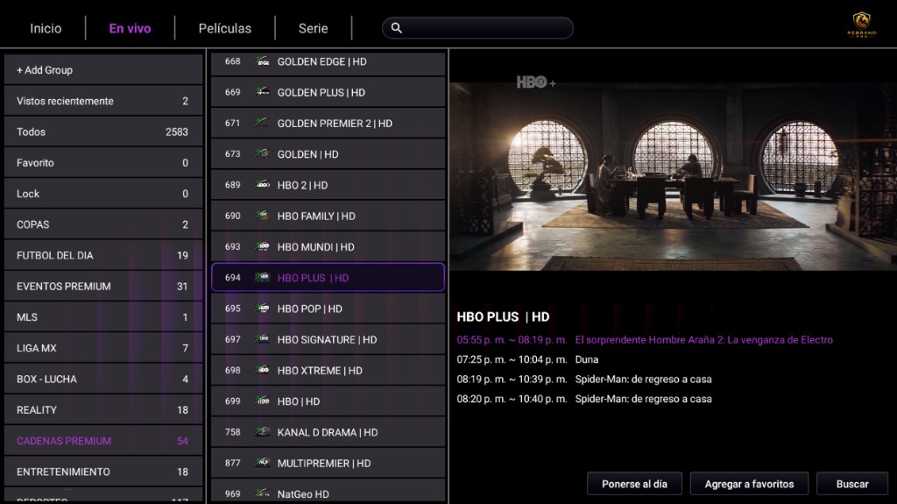Open the Favorito group
The height and width of the screenshot is (504, 897).
click(103, 163)
